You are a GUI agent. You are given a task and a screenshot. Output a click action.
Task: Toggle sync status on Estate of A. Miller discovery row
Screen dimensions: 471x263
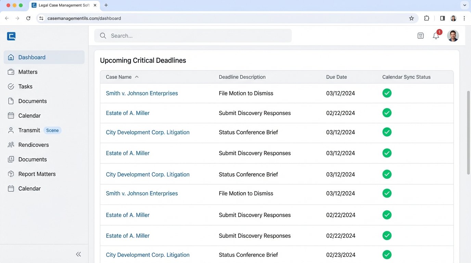387,113
